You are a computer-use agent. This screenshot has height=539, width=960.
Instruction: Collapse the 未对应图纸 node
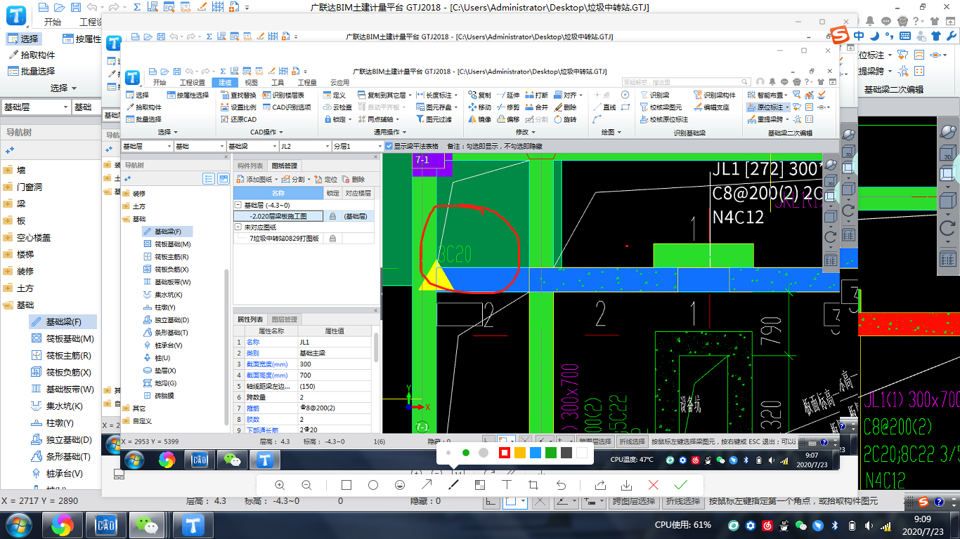pos(238,227)
